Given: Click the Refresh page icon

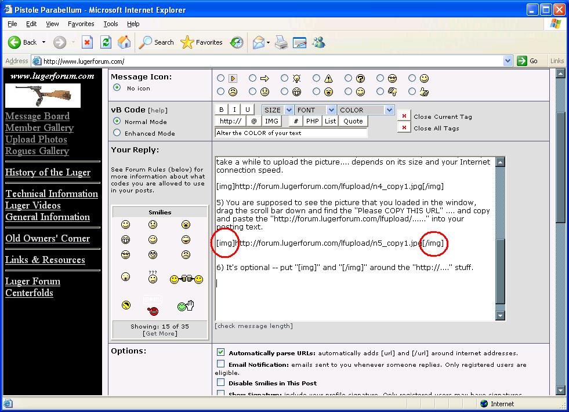Looking at the screenshot, I should coord(106,42).
